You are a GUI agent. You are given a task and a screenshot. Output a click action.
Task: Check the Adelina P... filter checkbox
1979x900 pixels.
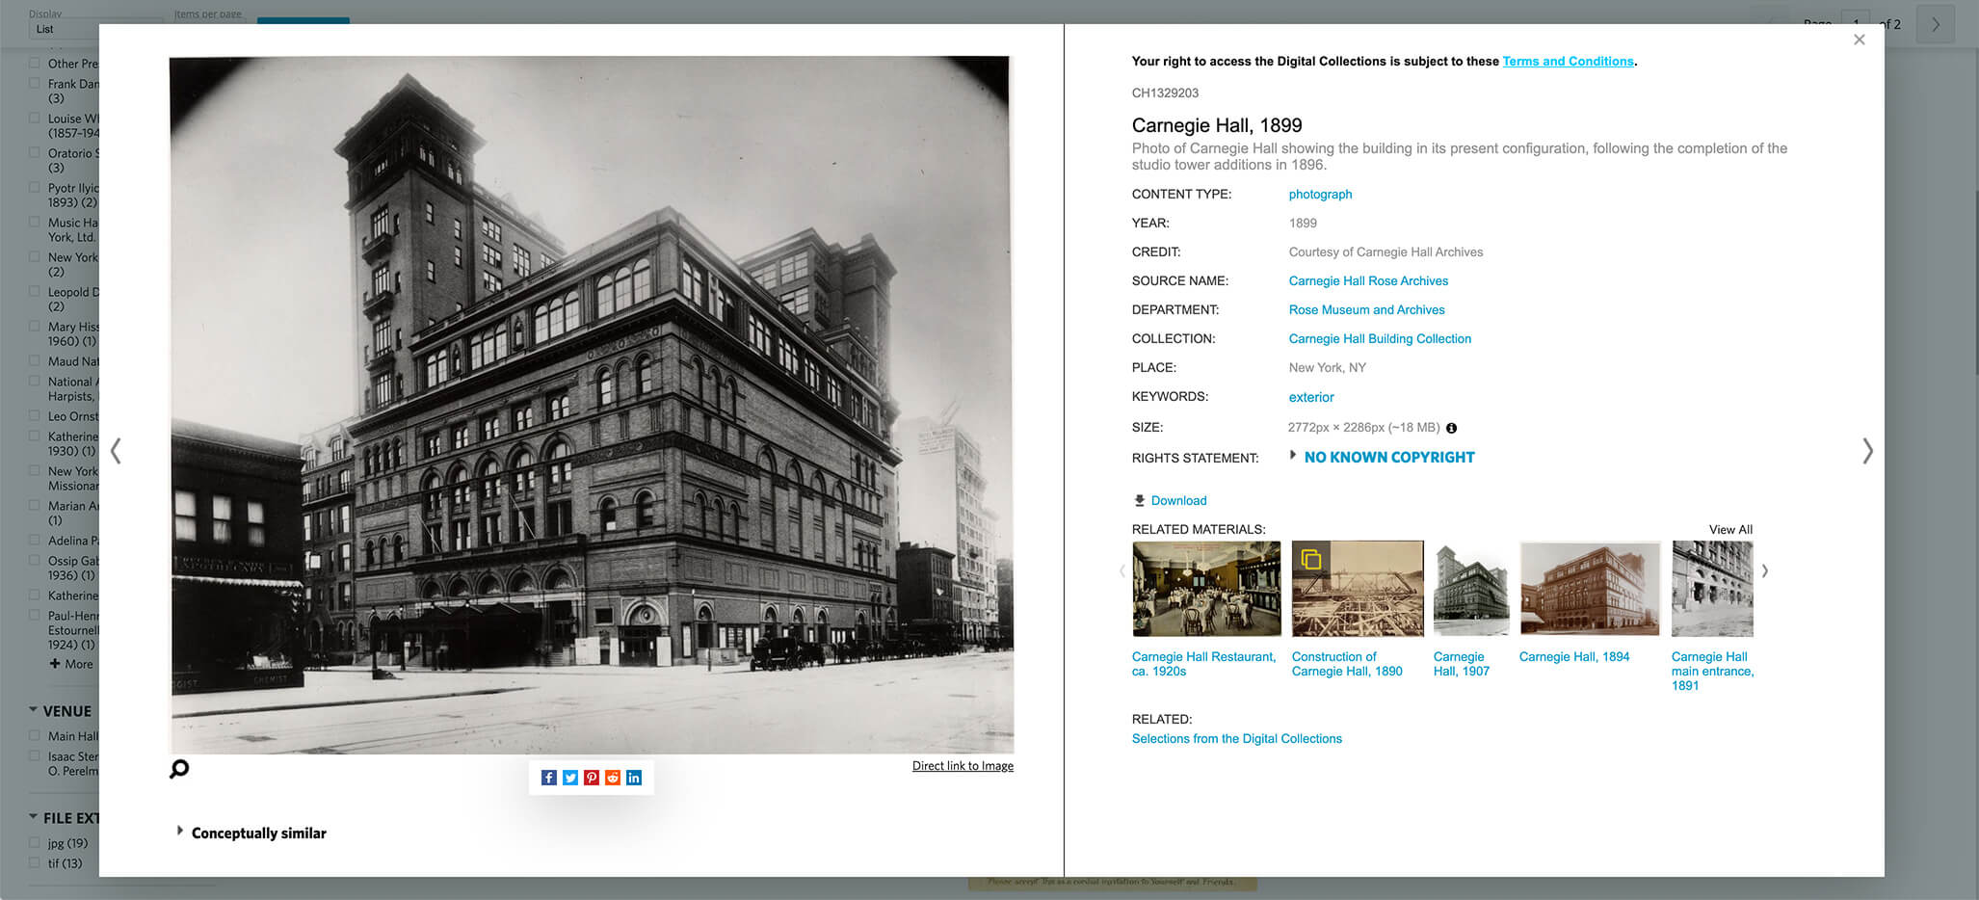[x=35, y=540]
